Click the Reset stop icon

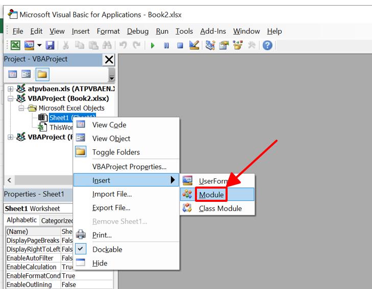tap(180, 45)
